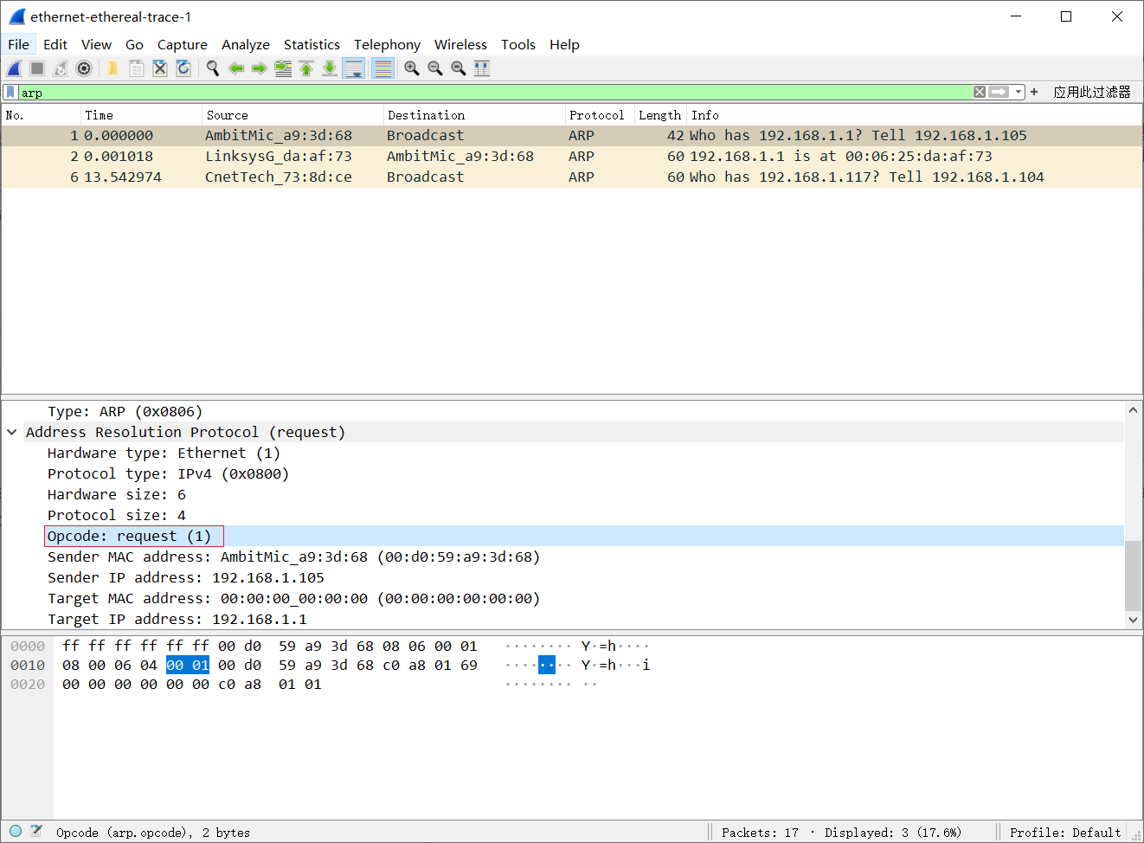Select packet 1, Who has 192.168.1.1
This screenshot has height=843, width=1144.
(571, 135)
